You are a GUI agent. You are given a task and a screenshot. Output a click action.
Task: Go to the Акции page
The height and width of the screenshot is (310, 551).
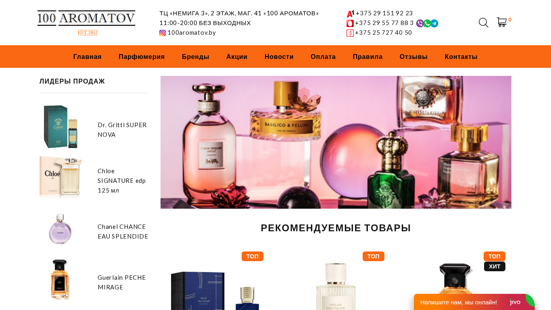(237, 57)
